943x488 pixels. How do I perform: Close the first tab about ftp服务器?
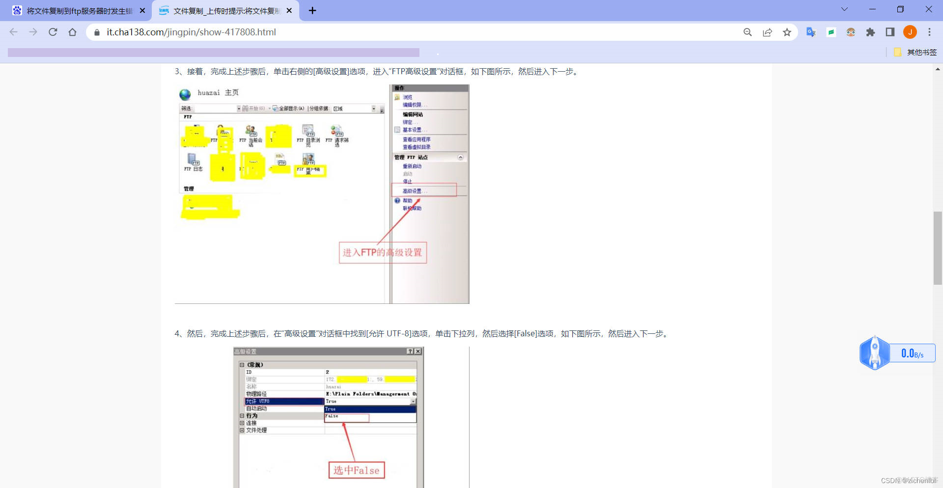[x=142, y=10]
